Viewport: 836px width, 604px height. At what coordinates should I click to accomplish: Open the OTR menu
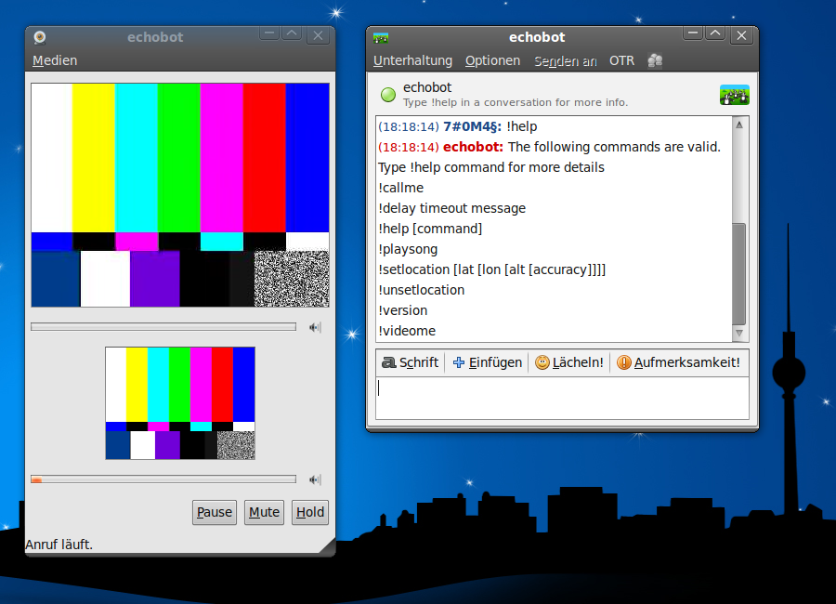621,60
